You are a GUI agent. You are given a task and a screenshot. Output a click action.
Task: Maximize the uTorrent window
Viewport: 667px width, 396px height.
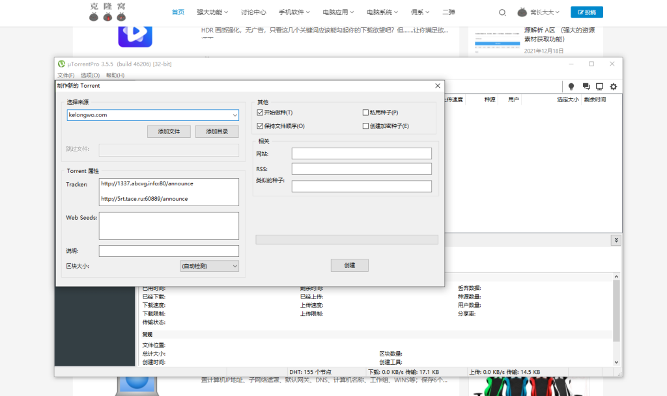coord(591,64)
